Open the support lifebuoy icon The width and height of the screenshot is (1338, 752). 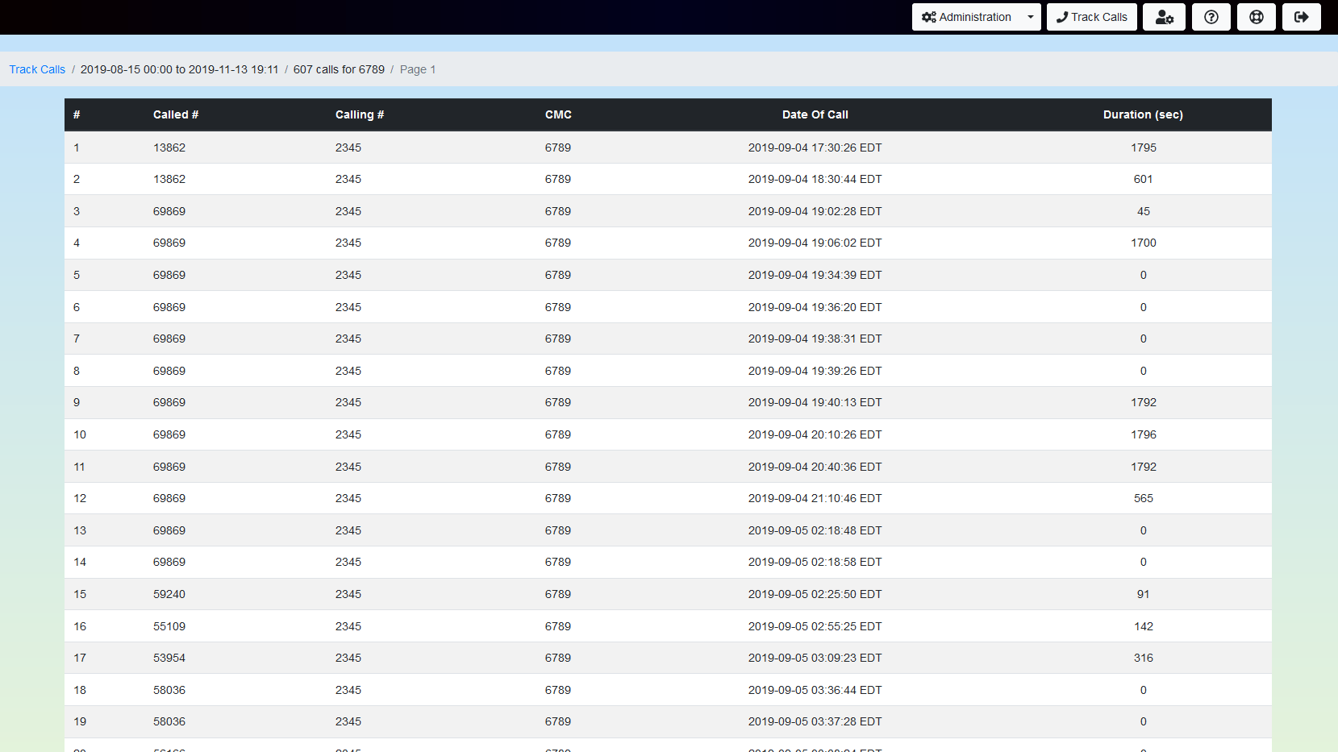[1256, 17]
